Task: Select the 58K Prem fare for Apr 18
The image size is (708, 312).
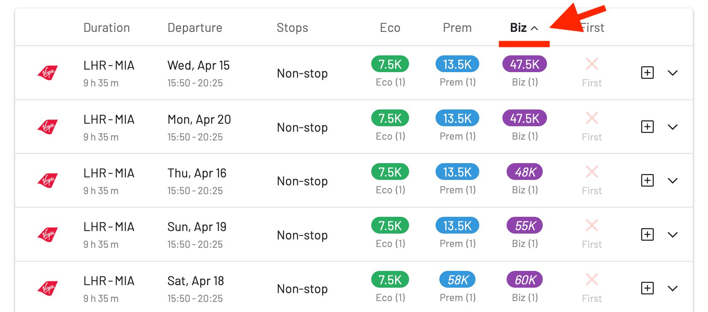Action: (457, 279)
